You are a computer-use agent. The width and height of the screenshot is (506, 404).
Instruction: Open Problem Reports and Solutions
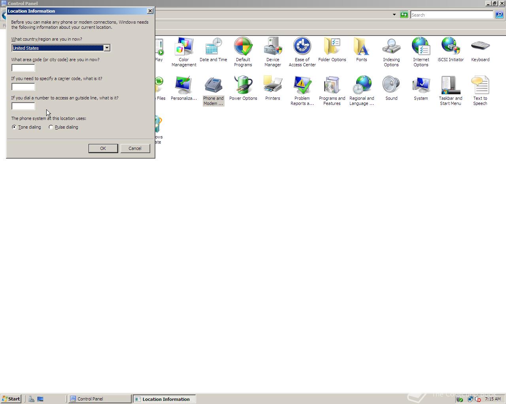(x=302, y=91)
